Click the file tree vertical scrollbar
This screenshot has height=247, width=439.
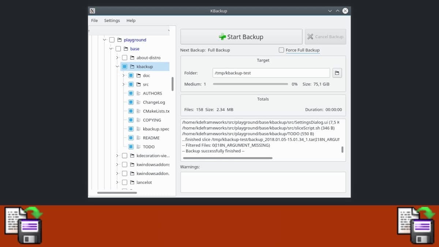172,84
